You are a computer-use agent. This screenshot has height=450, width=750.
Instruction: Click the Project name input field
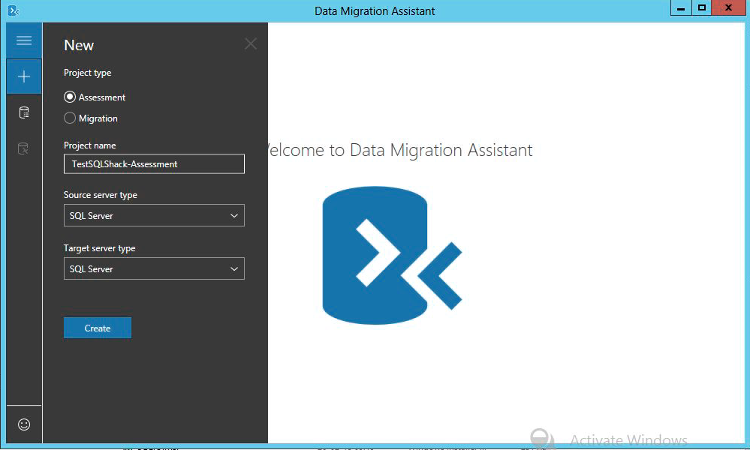154,163
